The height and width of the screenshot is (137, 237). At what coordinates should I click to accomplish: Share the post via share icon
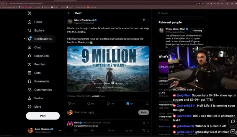tap(147, 104)
